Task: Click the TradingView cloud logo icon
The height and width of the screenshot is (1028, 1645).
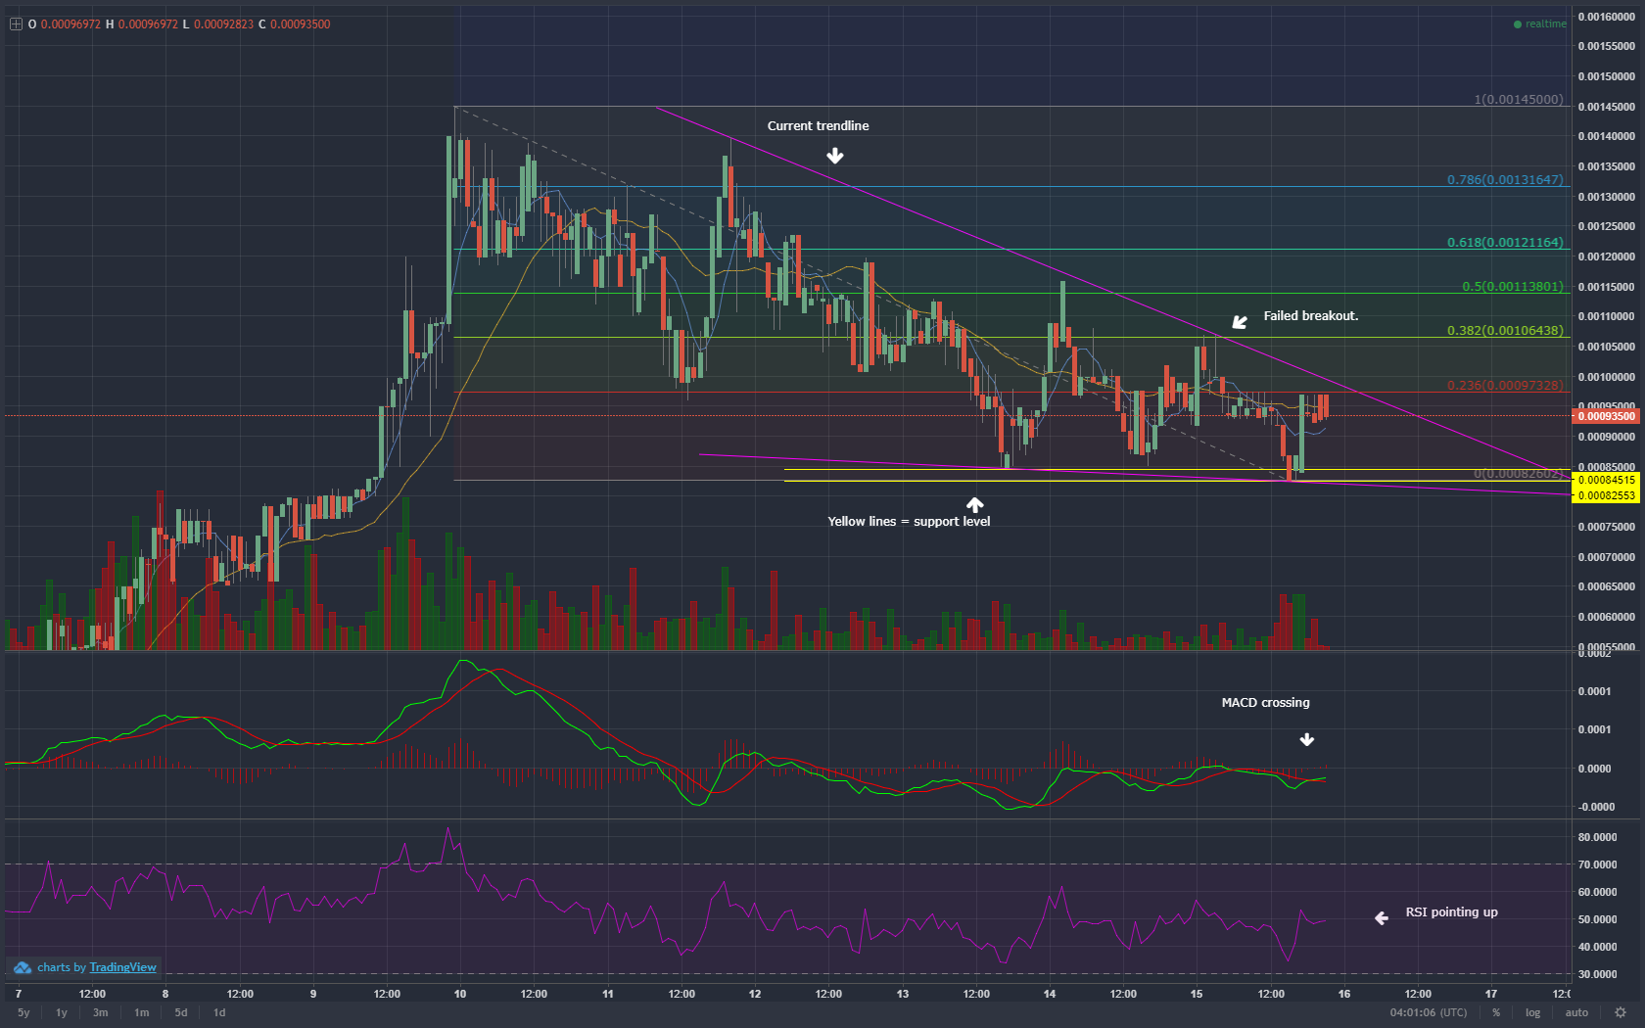Action: tap(23, 967)
